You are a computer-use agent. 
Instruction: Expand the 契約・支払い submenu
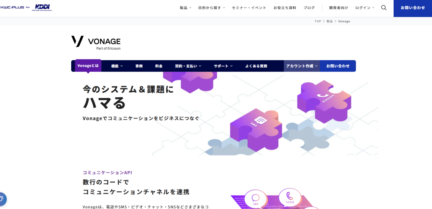(188, 66)
